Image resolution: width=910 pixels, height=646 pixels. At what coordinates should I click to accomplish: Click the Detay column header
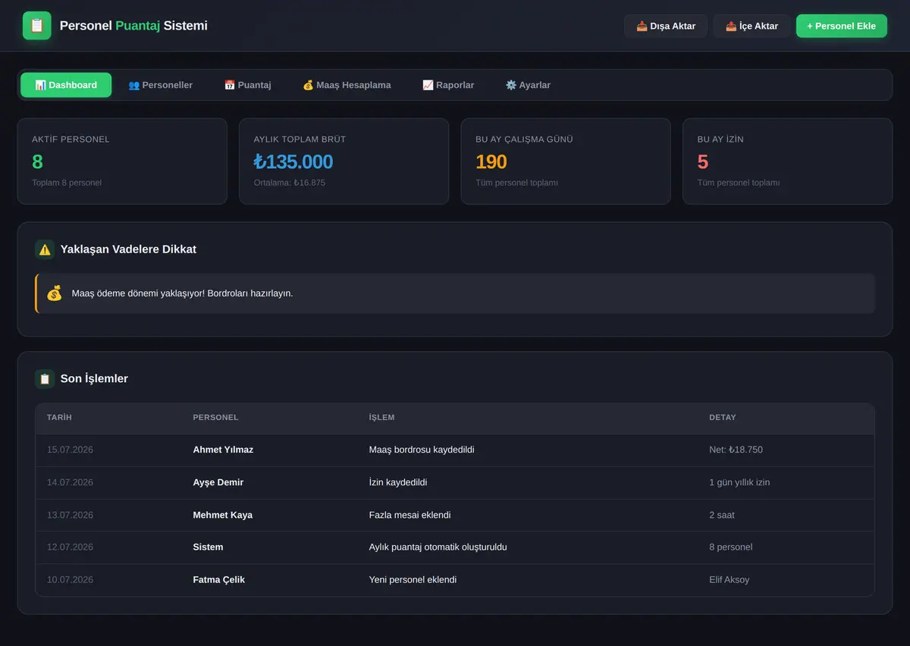(723, 418)
